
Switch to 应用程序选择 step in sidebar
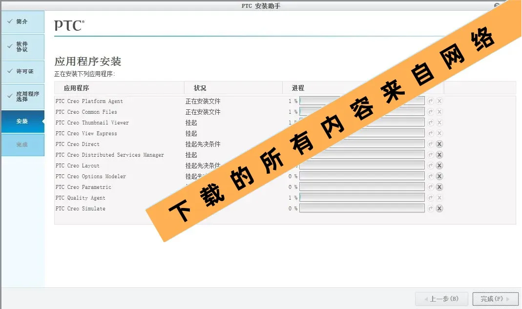(x=23, y=97)
